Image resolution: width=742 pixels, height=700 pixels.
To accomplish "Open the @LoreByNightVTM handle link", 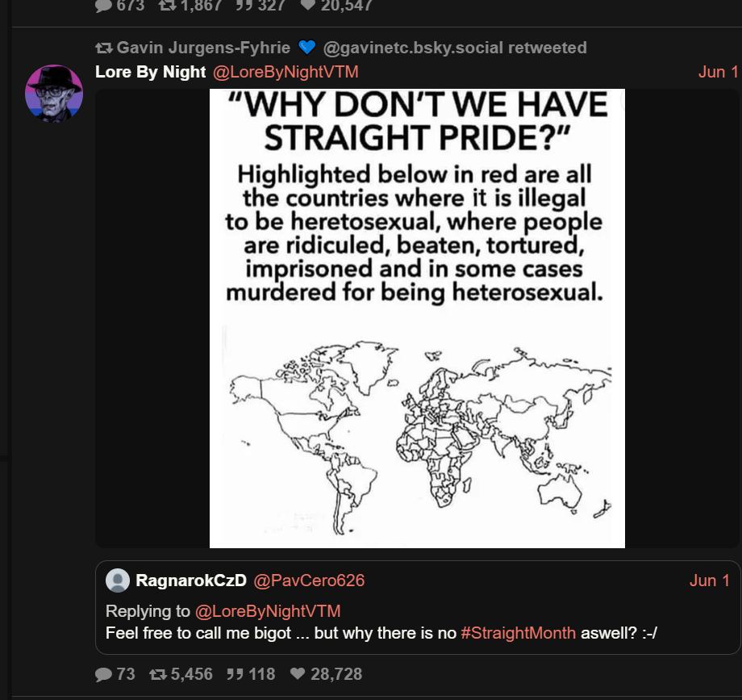I will click(286, 72).
